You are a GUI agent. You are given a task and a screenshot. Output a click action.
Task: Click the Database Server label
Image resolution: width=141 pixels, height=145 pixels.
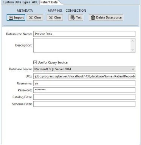point(20,69)
